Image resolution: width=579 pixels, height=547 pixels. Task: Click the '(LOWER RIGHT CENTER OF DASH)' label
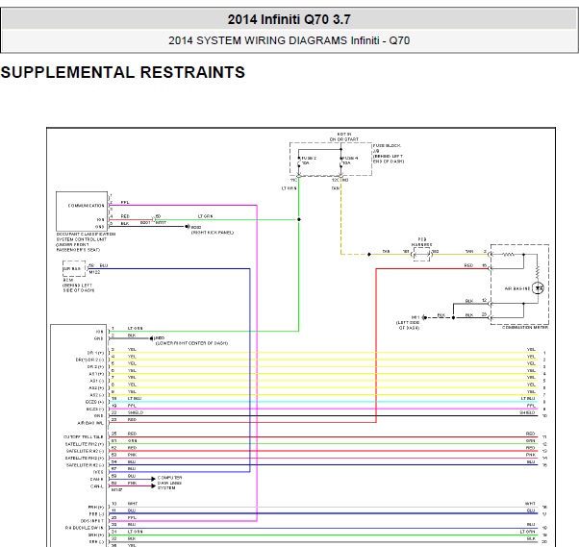[191, 343]
